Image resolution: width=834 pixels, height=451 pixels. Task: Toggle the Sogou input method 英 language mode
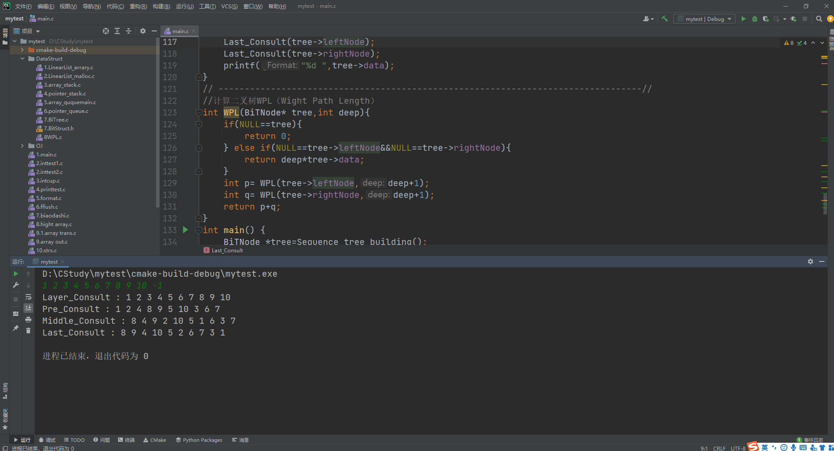click(x=765, y=448)
